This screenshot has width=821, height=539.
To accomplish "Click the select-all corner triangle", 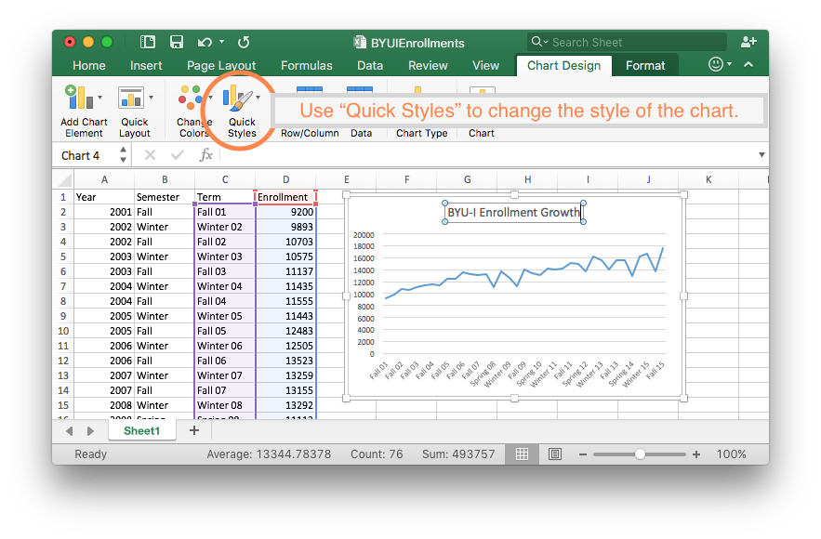I will (65, 180).
